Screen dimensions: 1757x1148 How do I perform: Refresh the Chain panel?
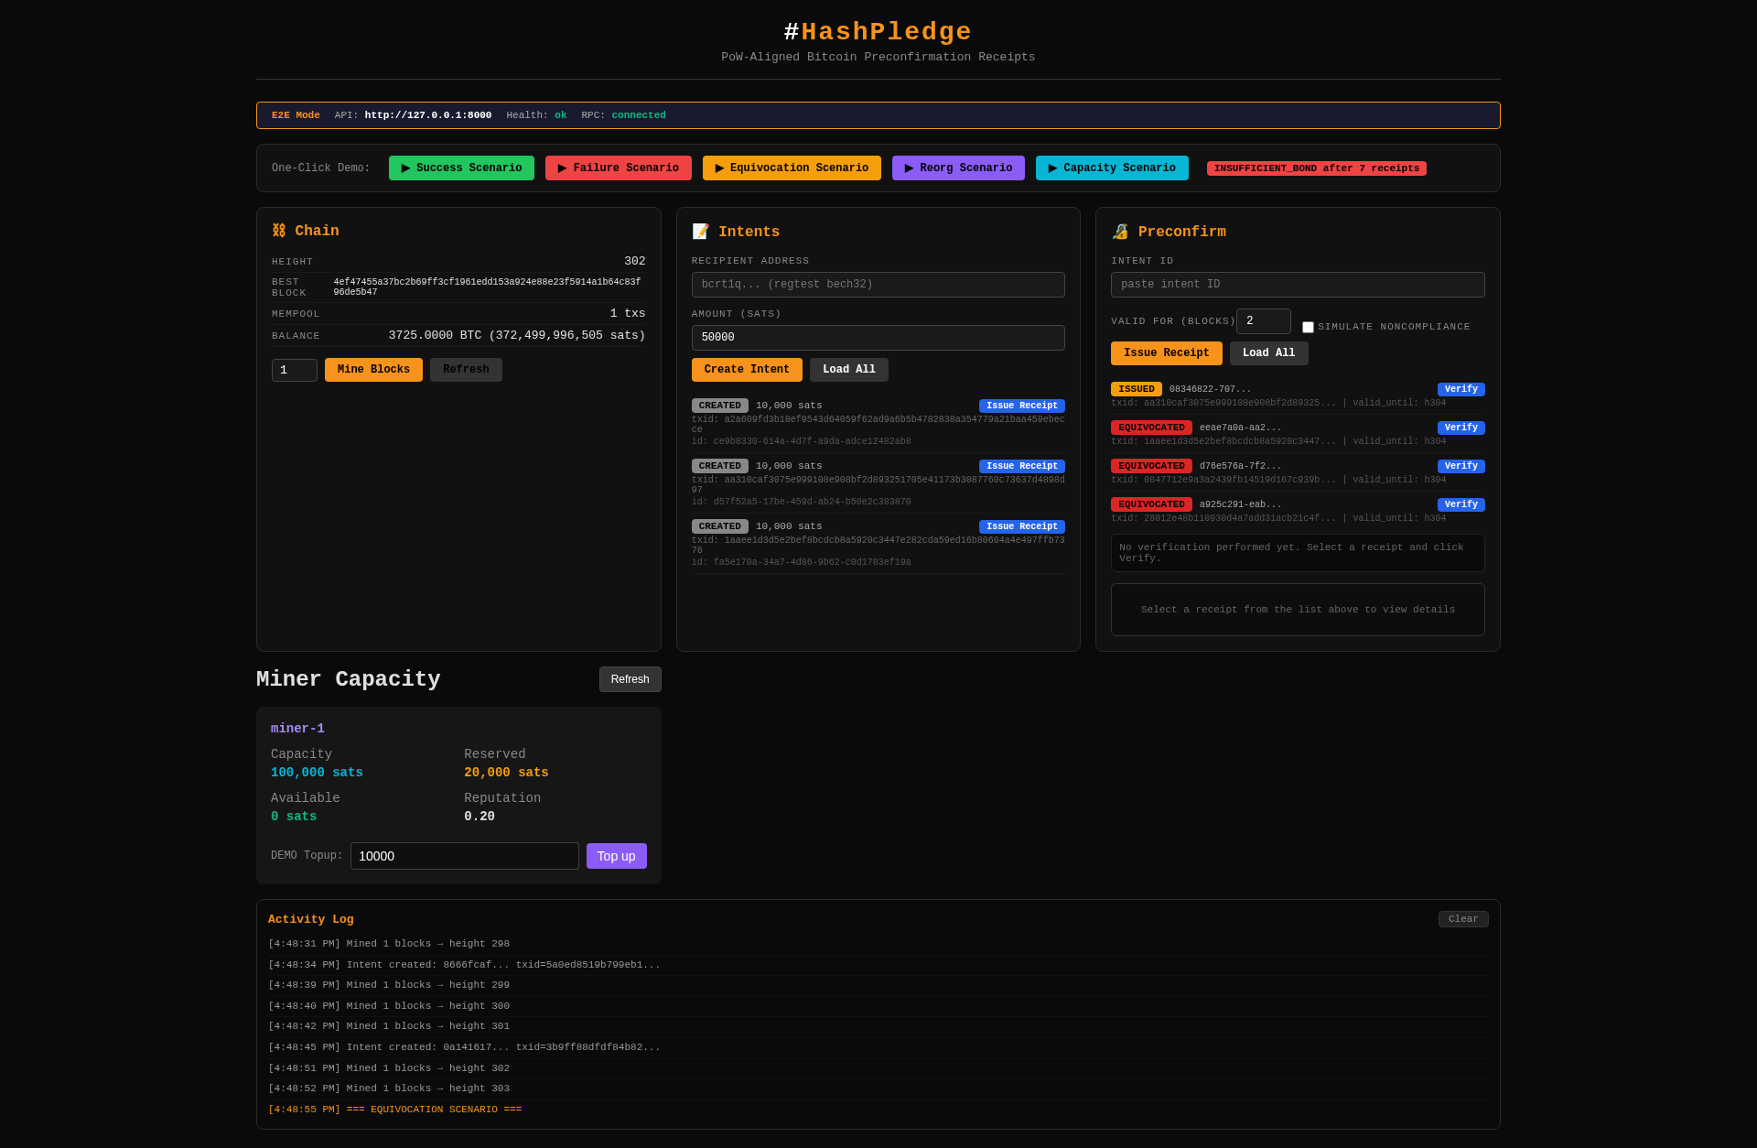pos(466,370)
